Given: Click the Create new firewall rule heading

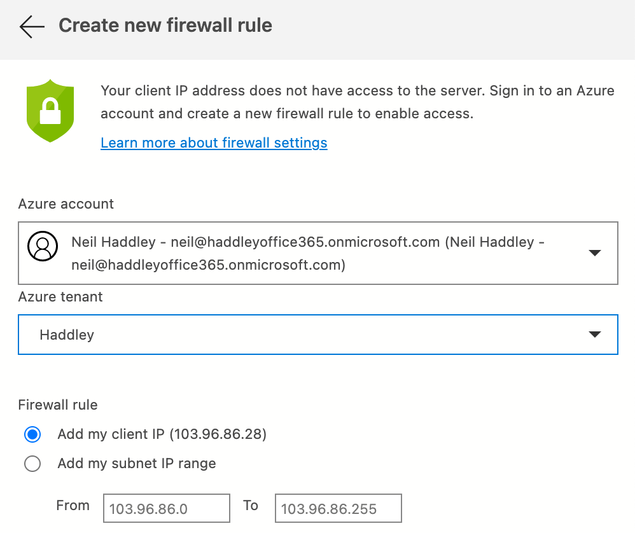Looking at the screenshot, I should (x=165, y=25).
